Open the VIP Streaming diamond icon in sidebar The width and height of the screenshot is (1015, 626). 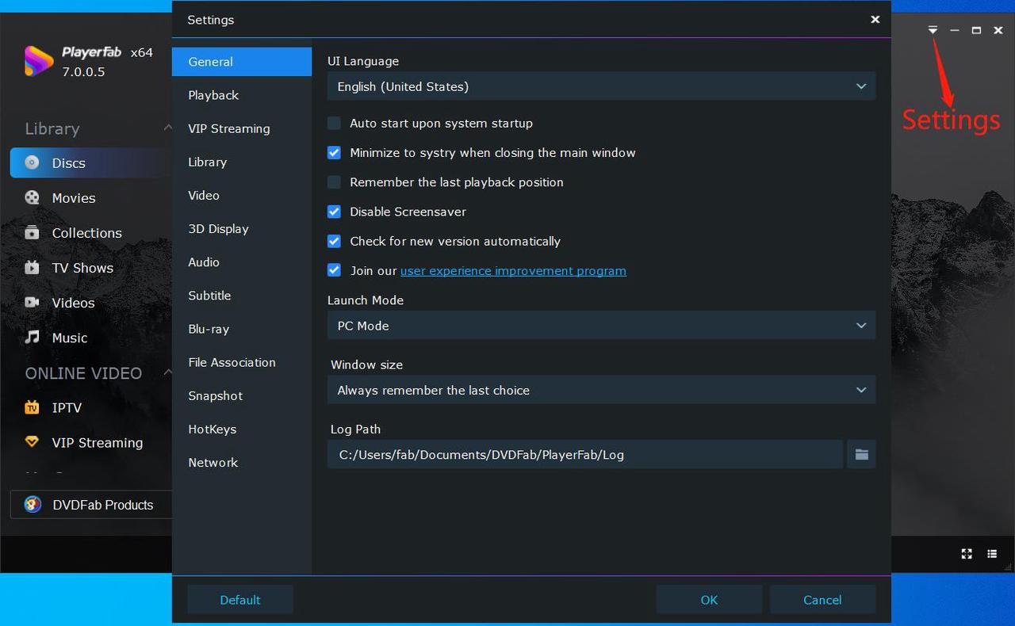click(x=32, y=442)
